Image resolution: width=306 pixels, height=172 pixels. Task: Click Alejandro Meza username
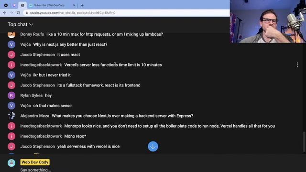(x=35, y=116)
